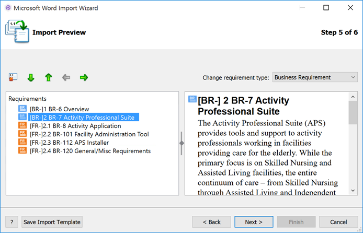This screenshot has width=363, height=233.
Task: Click the grayed-out left arrow icon
Action: 66,77
